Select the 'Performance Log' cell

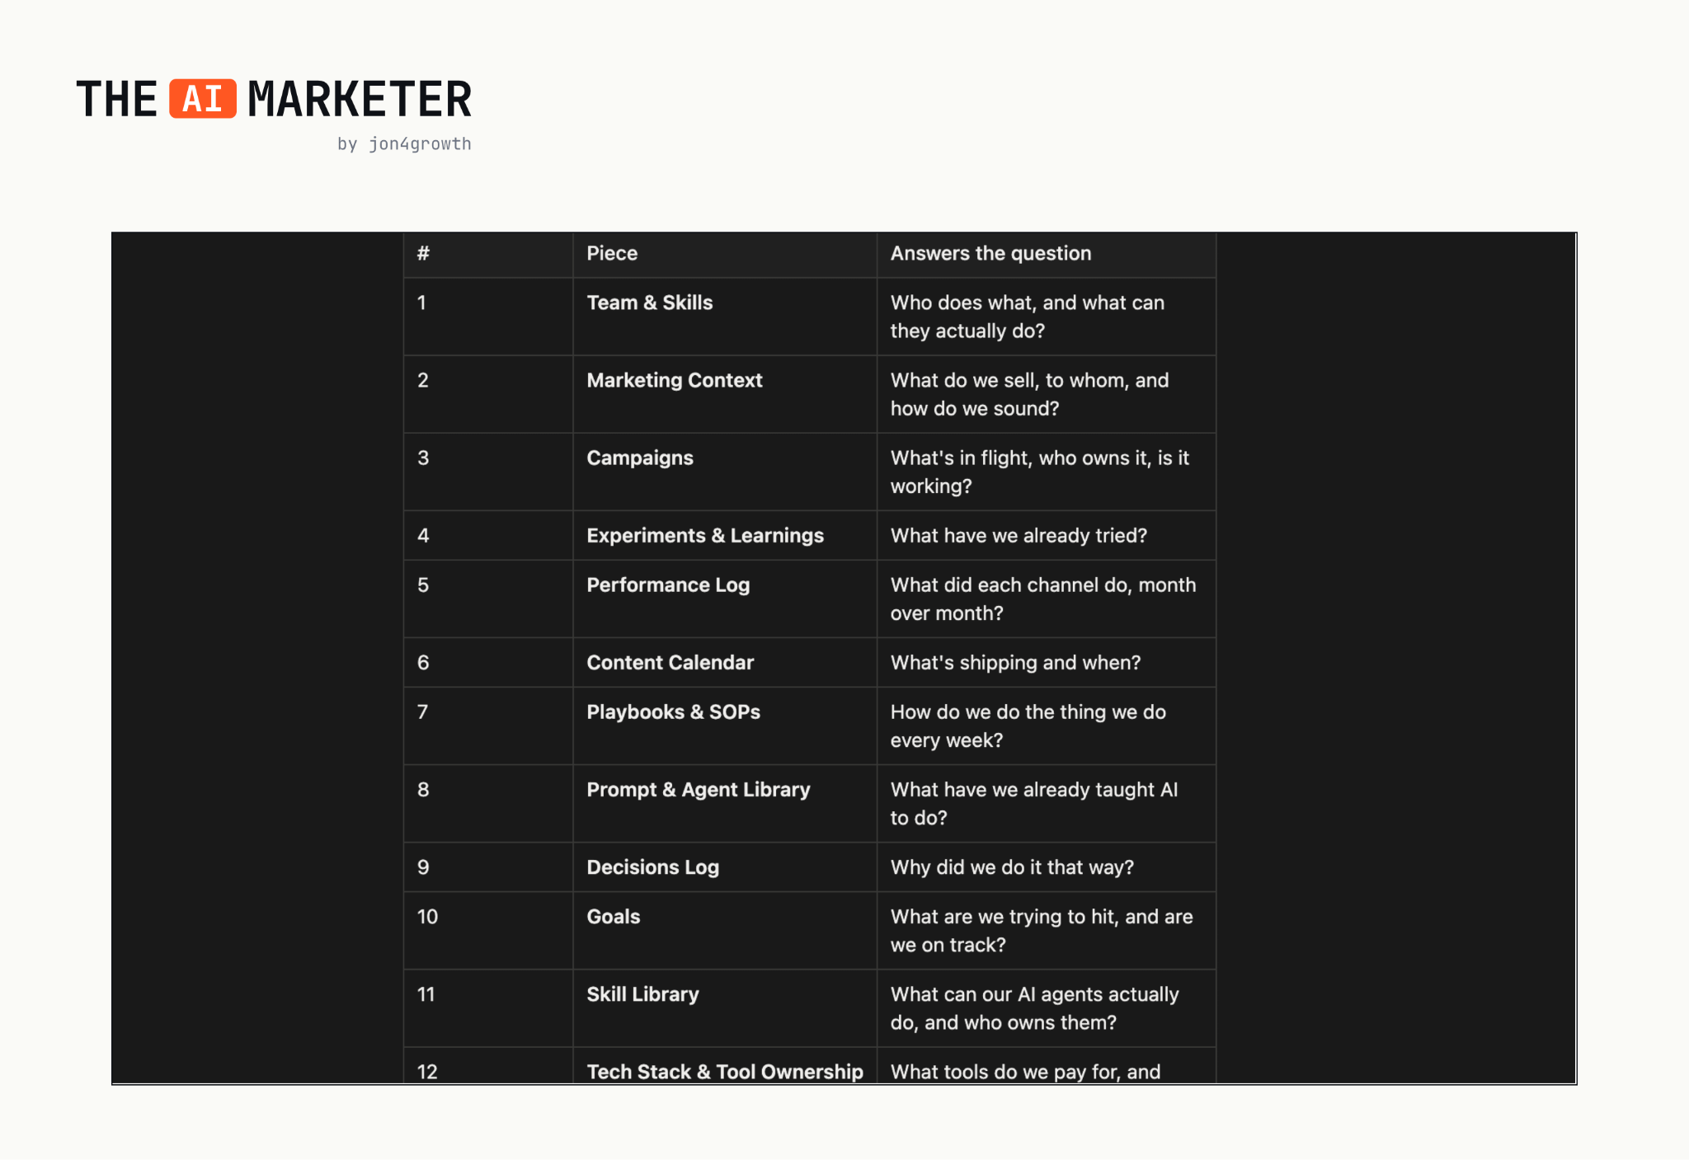tap(668, 585)
